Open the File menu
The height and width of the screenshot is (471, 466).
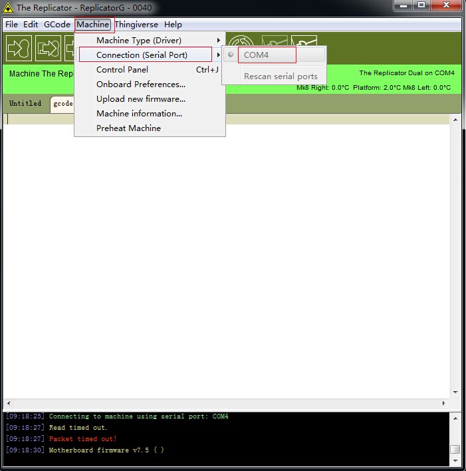point(11,25)
